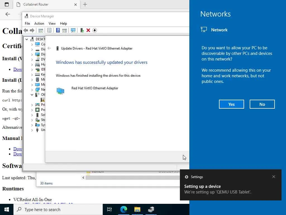Click the Setting up a device notification
Viewport: 286px width, 215px height.
tap(230, 185)
